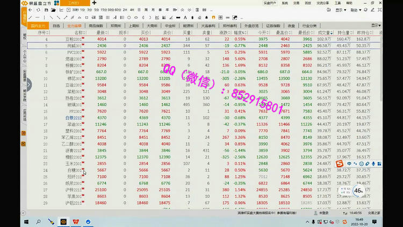
Task: Switch to the 自选 tab
Action: pyautogui.click(x=56, y=25)
